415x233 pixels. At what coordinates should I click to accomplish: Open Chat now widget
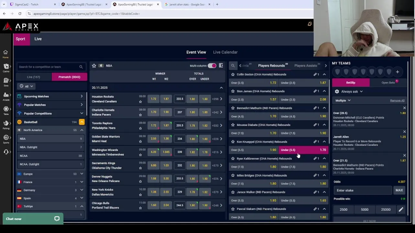tap(33, 219)
